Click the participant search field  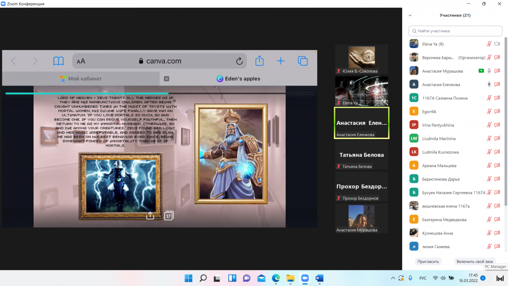[x=455, y=31]
